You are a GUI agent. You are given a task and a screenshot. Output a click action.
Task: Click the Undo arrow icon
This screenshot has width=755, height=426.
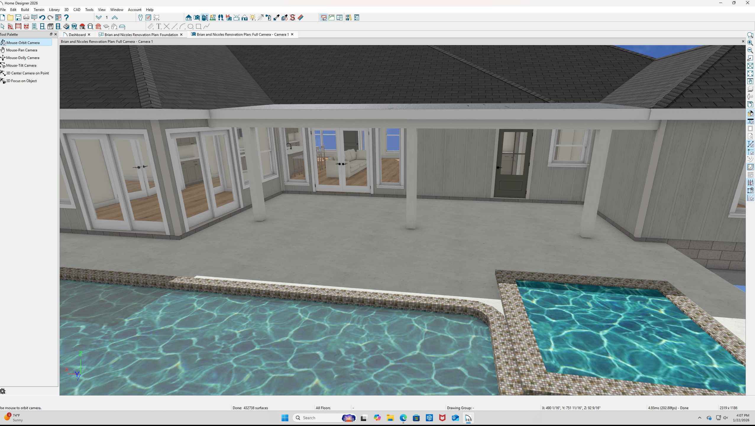pyautogui.click(x=42, y=18)
